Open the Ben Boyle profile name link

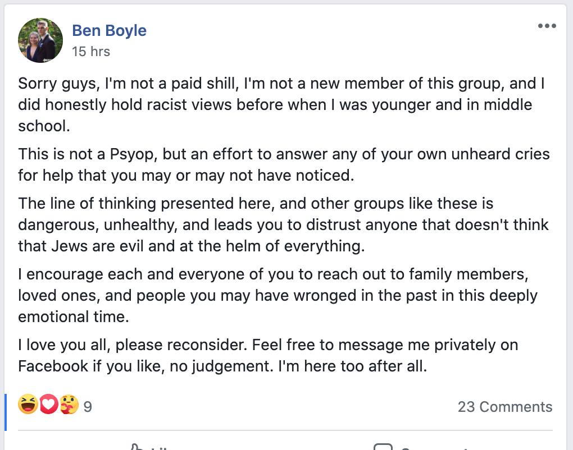coord(109,30)
